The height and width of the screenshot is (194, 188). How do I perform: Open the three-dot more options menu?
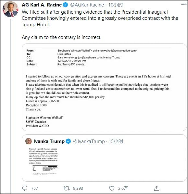point(184,4)
